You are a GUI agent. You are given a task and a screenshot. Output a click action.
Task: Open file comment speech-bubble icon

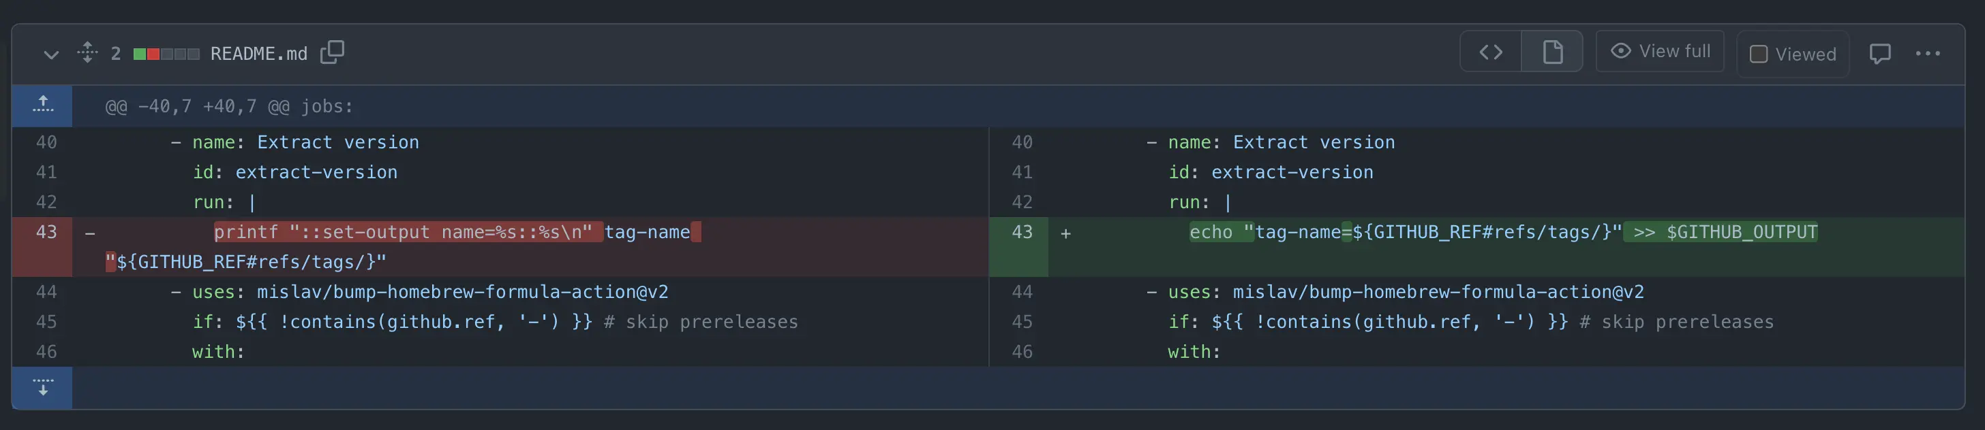click(x=1879, y=53)
